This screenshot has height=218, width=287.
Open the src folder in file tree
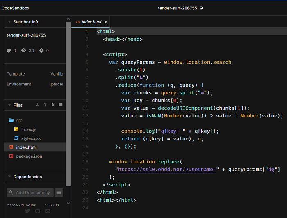pos(35,120)
